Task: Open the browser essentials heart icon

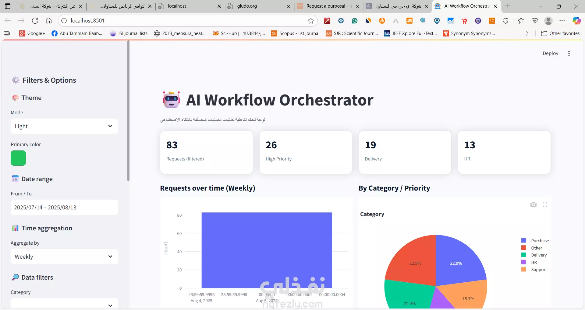Action: (535, 21)
